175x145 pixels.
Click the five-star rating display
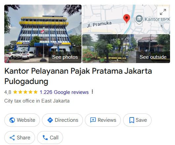tap(25, 92)
